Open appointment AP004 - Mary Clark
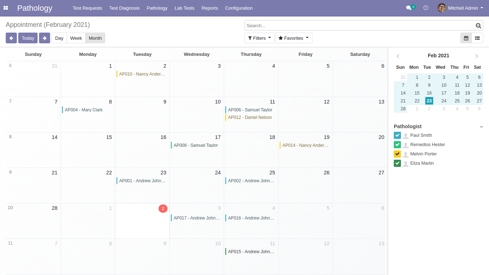This screenshot has width=489, height=275. 83,110
